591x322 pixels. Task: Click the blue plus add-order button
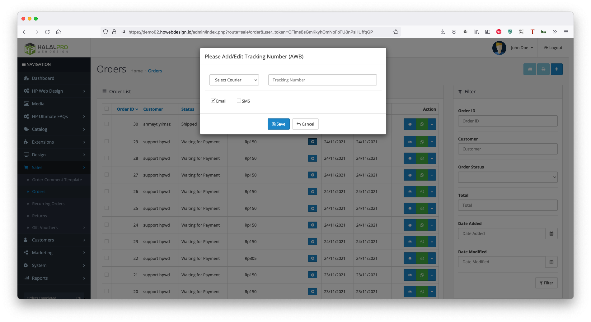pos(556,69)
